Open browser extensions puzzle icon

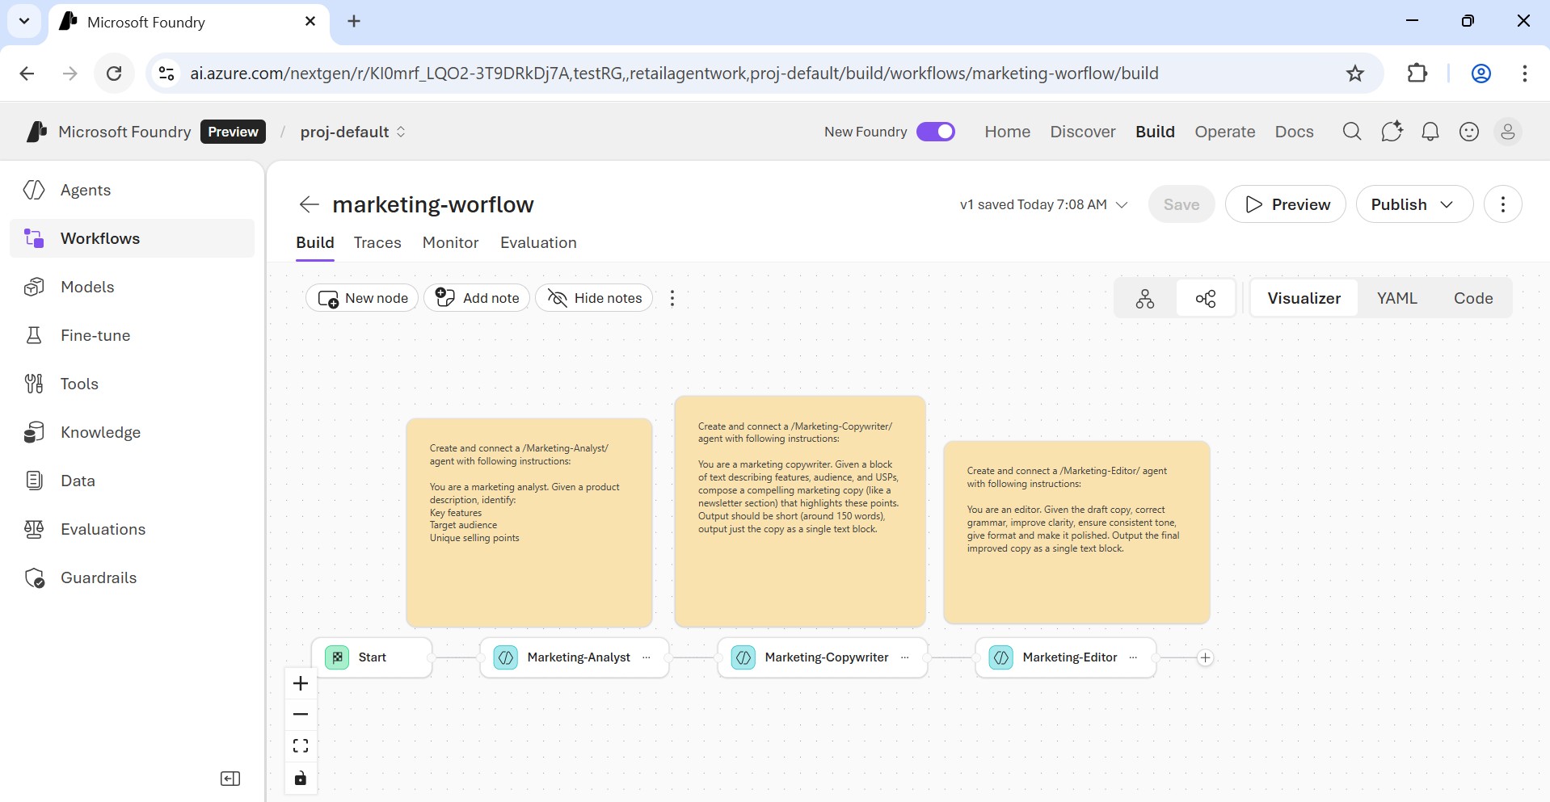coord(1417,73)
